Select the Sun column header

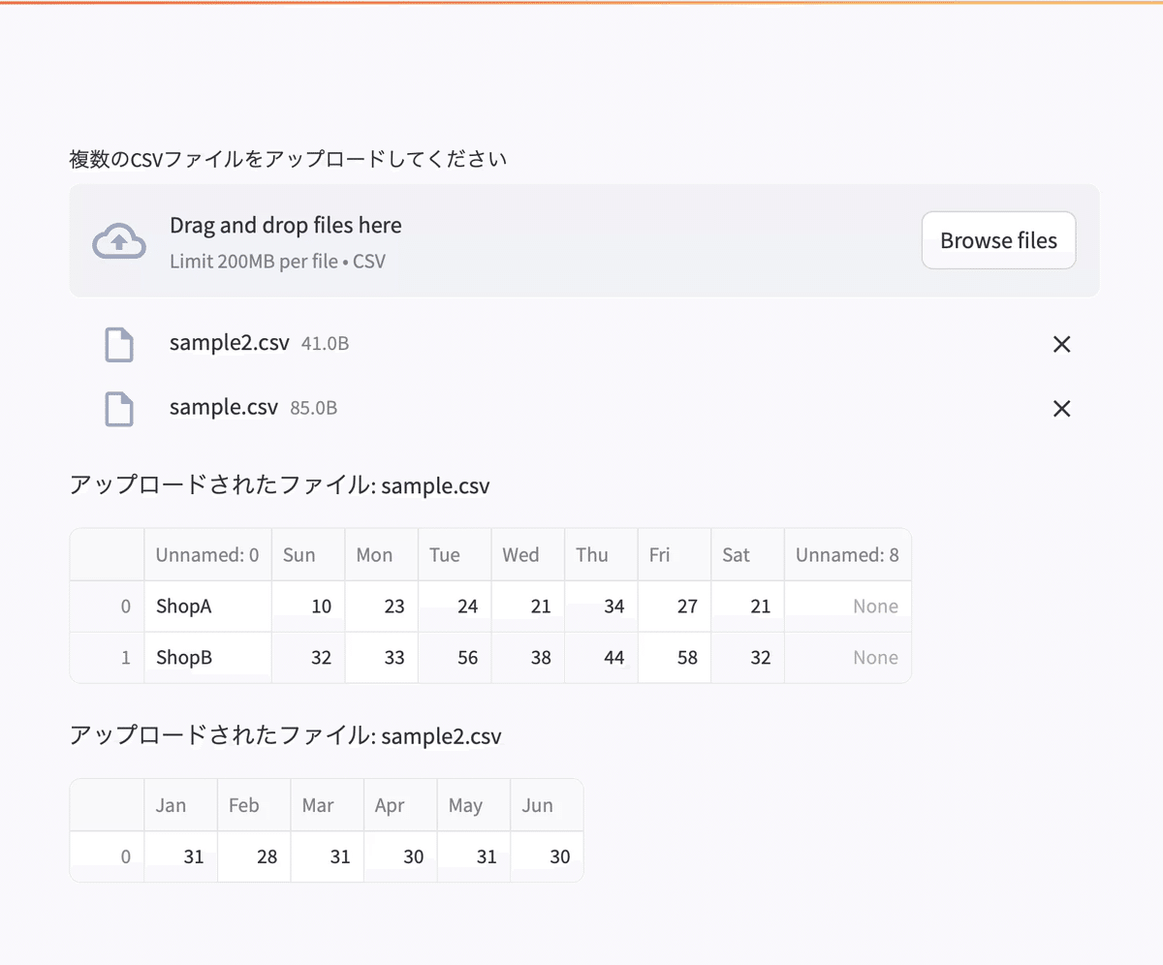[307, 554]
